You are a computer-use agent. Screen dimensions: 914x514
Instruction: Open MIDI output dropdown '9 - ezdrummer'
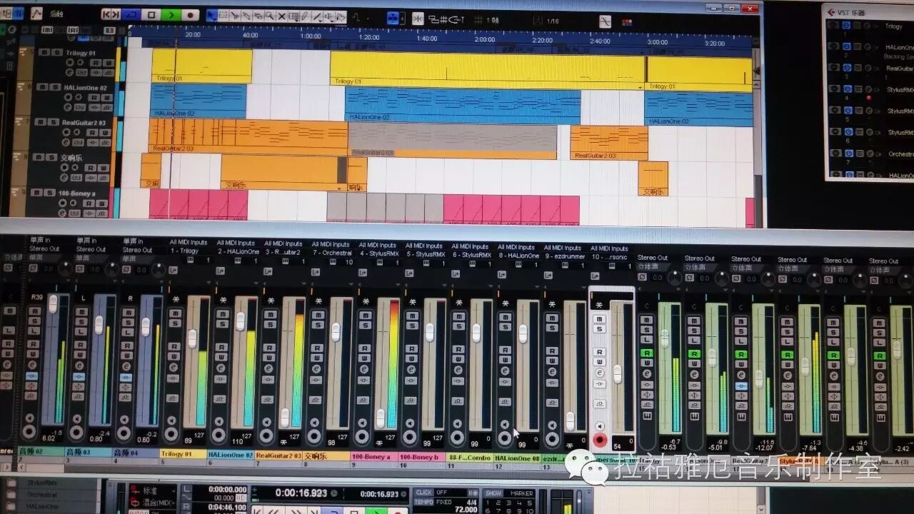[x=565, y=256]
